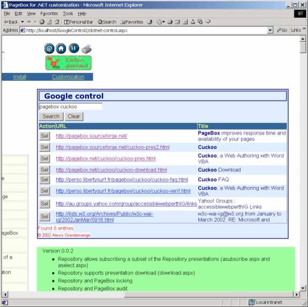Open the au.groups.yahoo.com accessiblewebperthIG link
This screenshot has height=307, width=308.
(x=126, y=204)
